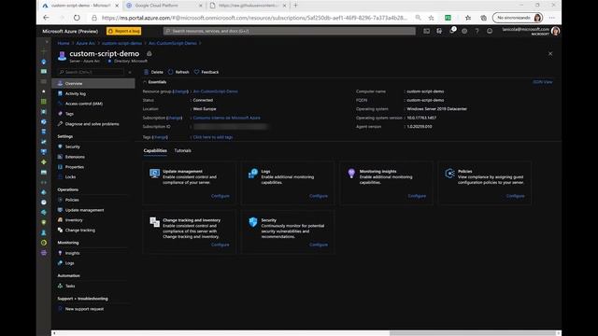Click Configure on the Security card
This screenshot has width=598, height=336.
[319, 245]
